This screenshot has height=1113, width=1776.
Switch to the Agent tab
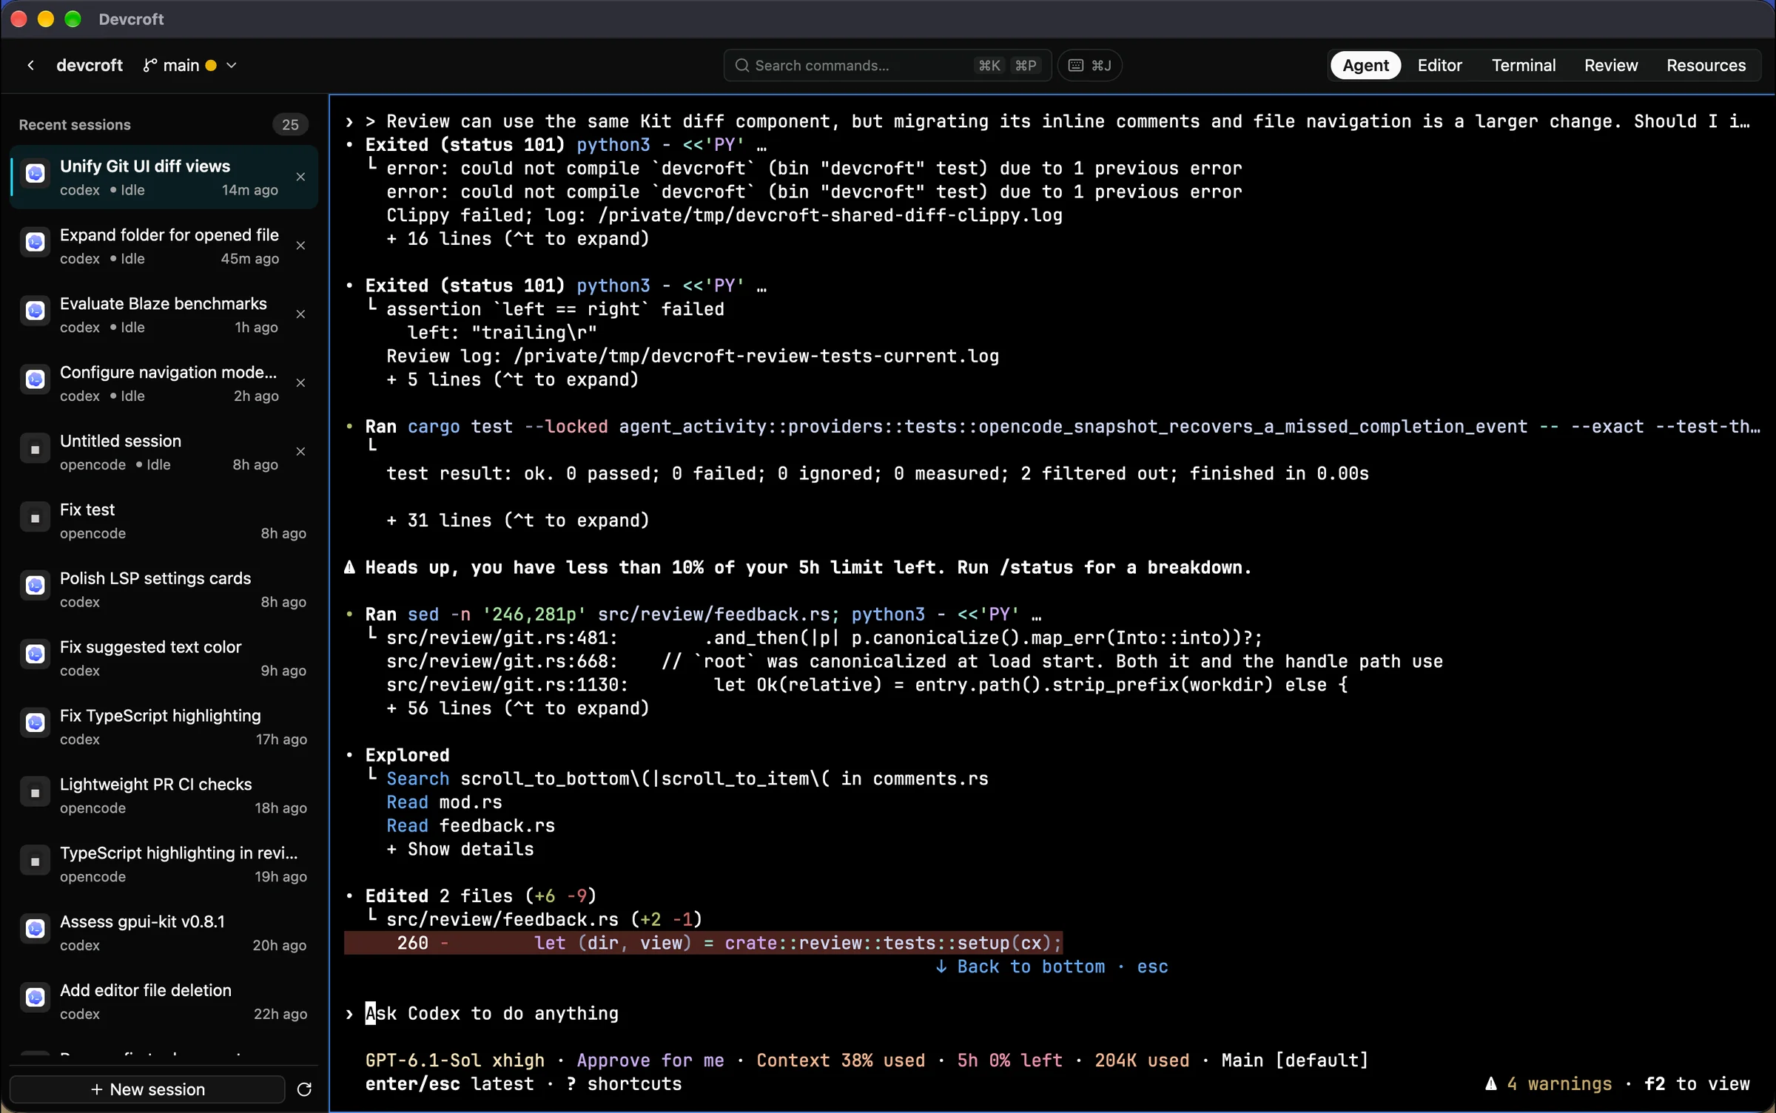click(1365, 65)
